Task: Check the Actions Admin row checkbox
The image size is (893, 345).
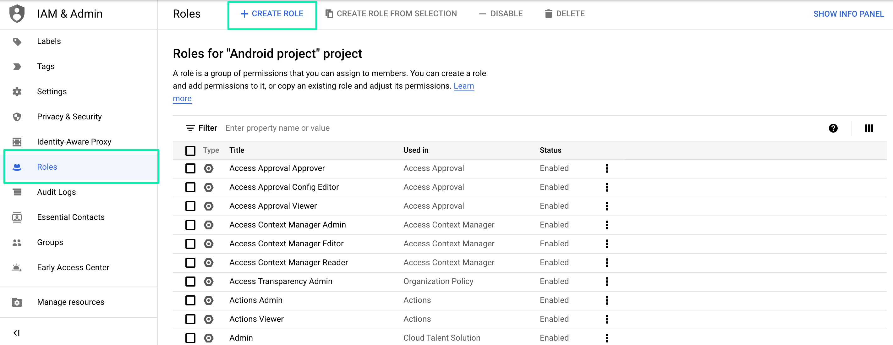Action: [190, 300]
